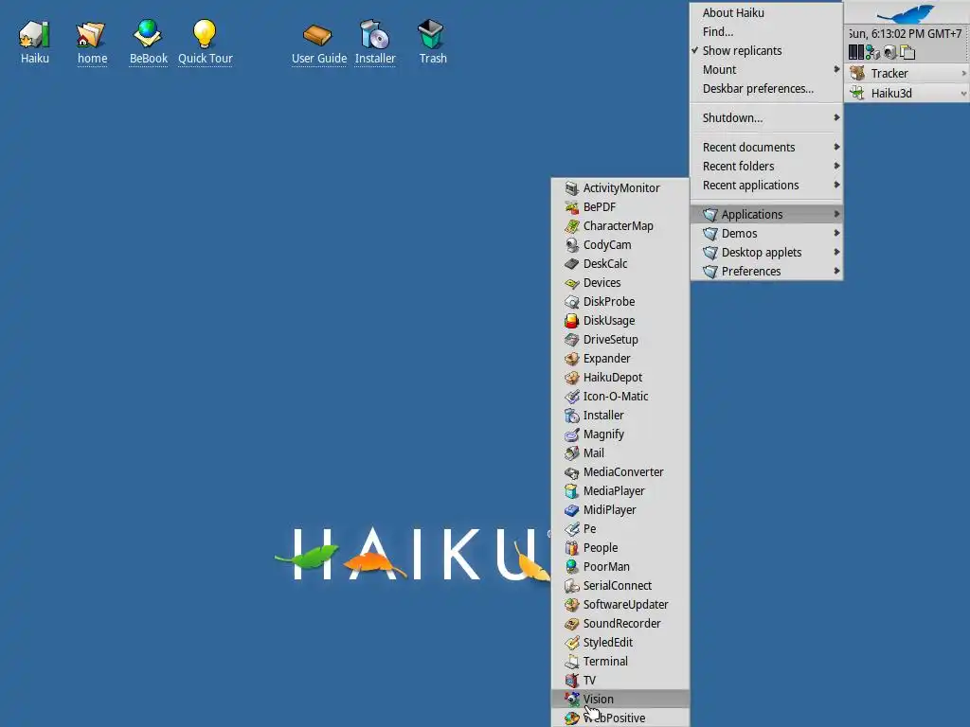Launch DiskProbe from the list

620,302
